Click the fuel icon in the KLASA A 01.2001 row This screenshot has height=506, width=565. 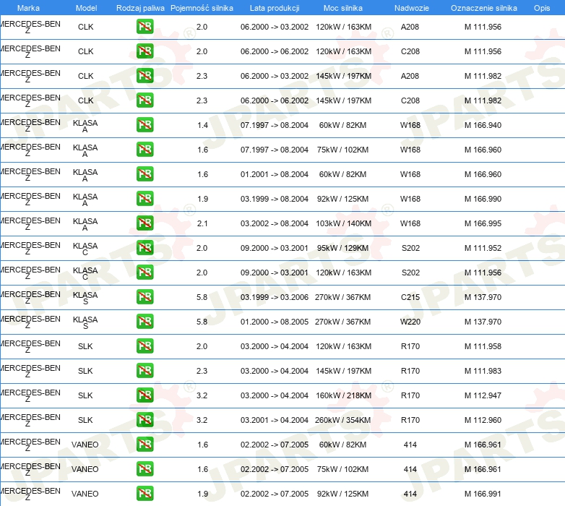145,173
